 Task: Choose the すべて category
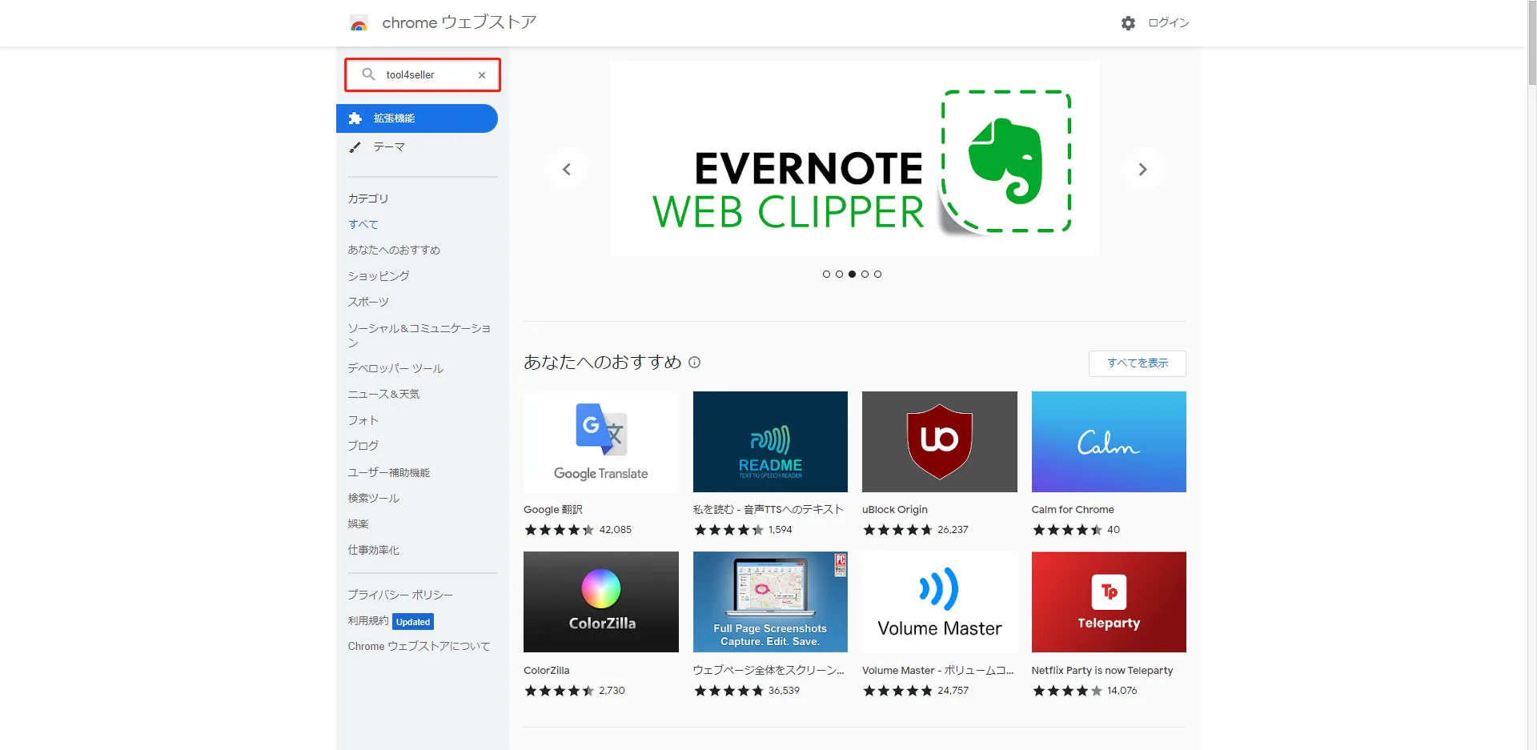(x=363, y=224)
